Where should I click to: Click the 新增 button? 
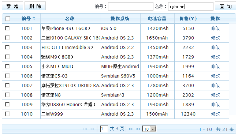pos(12,6)
